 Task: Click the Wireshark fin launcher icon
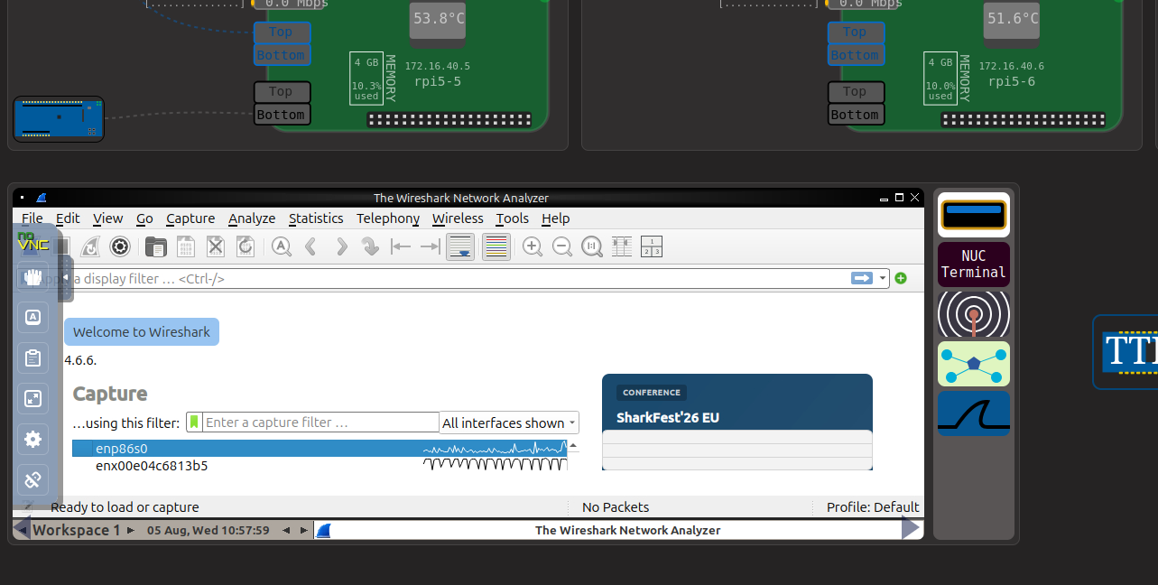click(974, 413)
